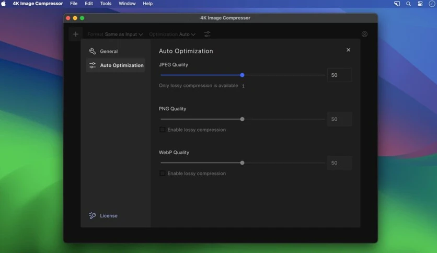
Task: Close the Auto Optimization settings panel
Action: click(348, 50)
